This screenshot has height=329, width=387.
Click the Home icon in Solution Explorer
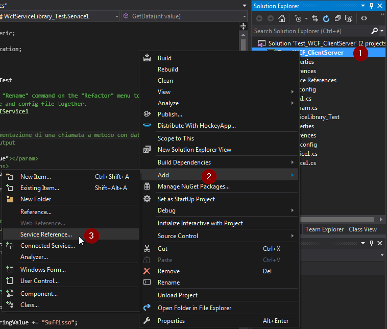click(282, 18)
